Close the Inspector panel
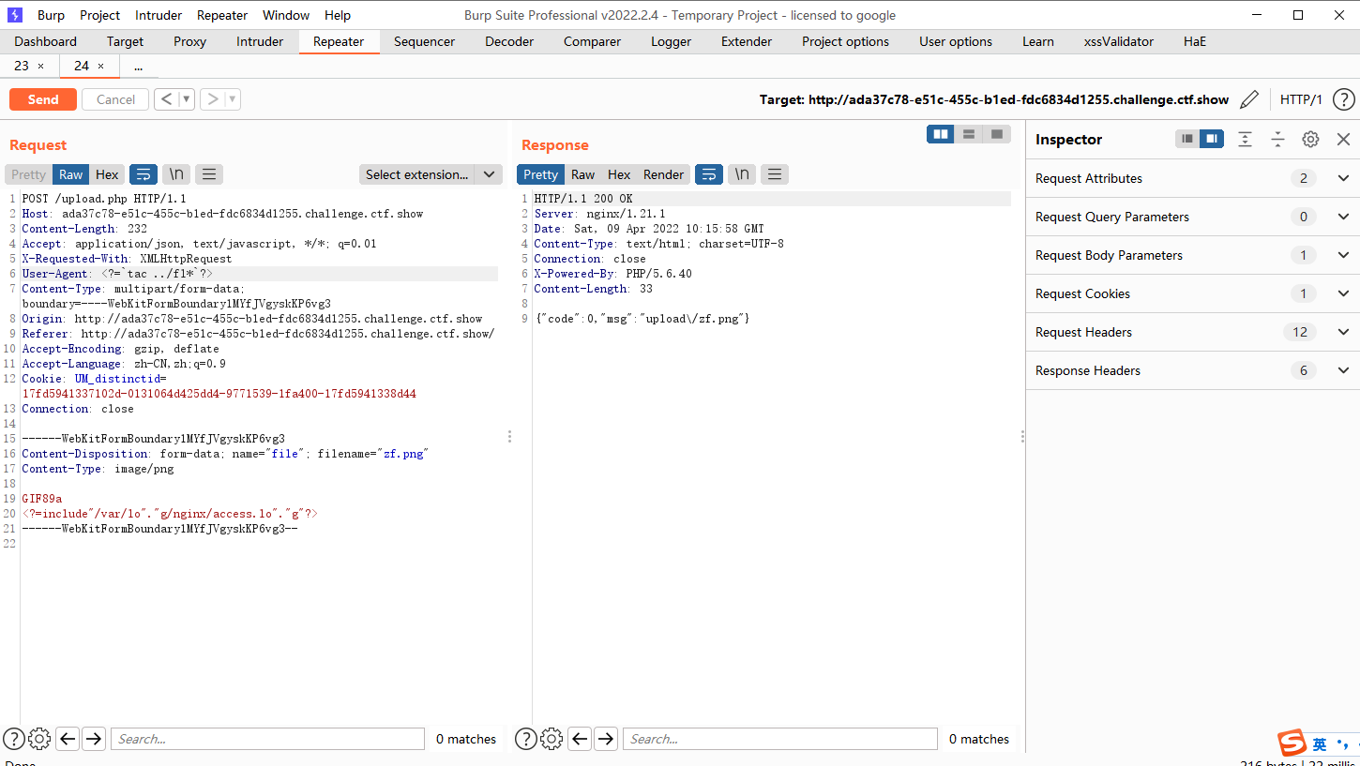This screenshot has height=766, width=1360. point(1343,139)
